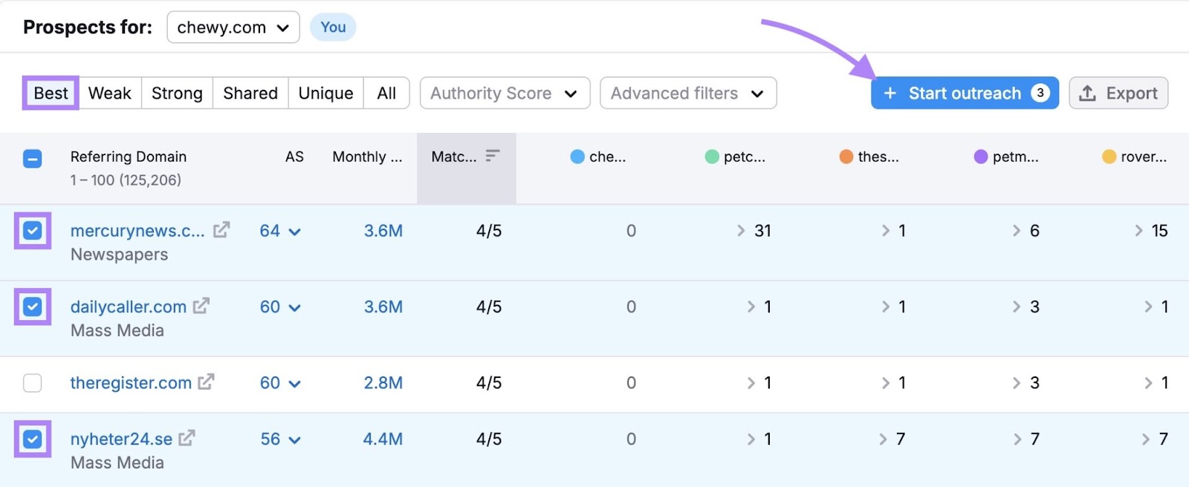Switch to the Weak prospects tab
Image resolution: width=1189 pixels, height=487 pixels.
coord(109,94)
